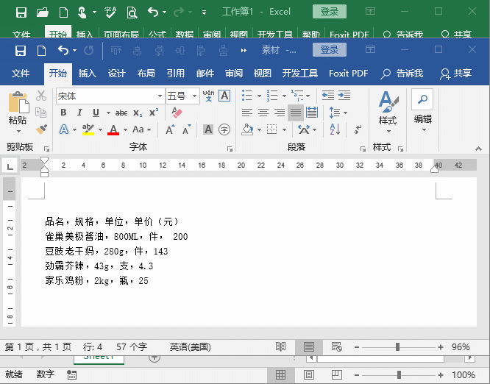
Task: Click the clear formatting eraser icon
Action: 177,112
